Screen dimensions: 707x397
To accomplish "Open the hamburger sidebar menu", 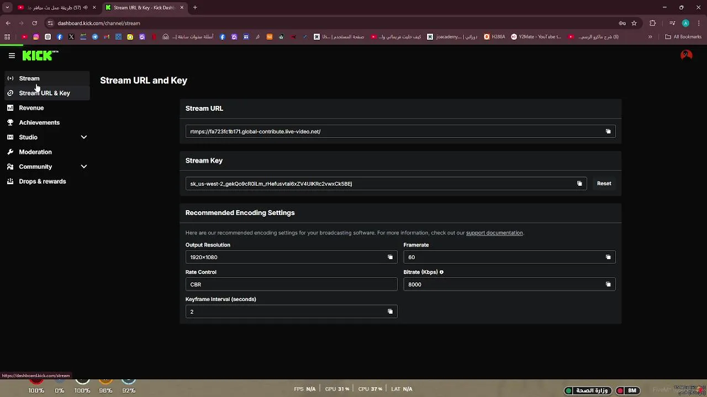I will point(12,55).
